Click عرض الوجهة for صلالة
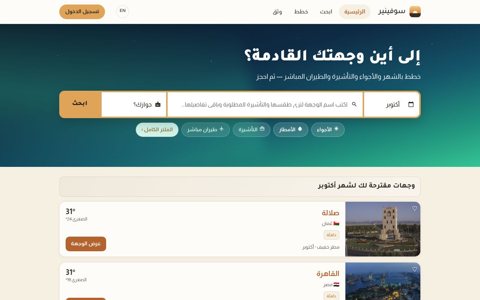The width and height of the screenshot is (480, 300). [x=86, y=244]
